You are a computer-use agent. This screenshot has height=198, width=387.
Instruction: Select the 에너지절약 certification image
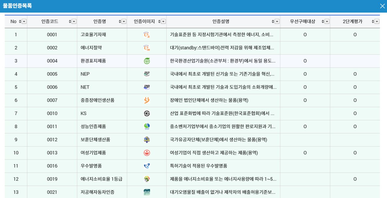click(146, 48)
